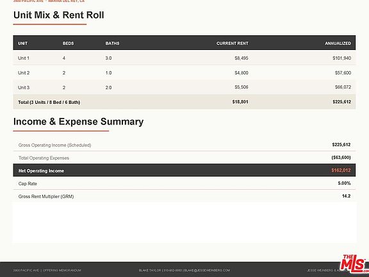369x277 pixels.
Task: Click Unit 2 current rent "$4,800"
Action: click(x=242, y=73)
